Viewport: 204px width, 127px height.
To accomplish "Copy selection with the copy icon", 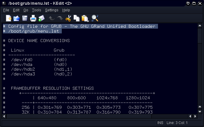I will (x=77, y=18).
